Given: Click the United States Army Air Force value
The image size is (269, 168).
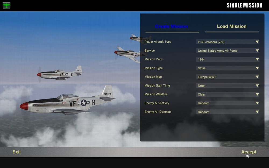Looking at the screenshot, I should click(218, 51).
